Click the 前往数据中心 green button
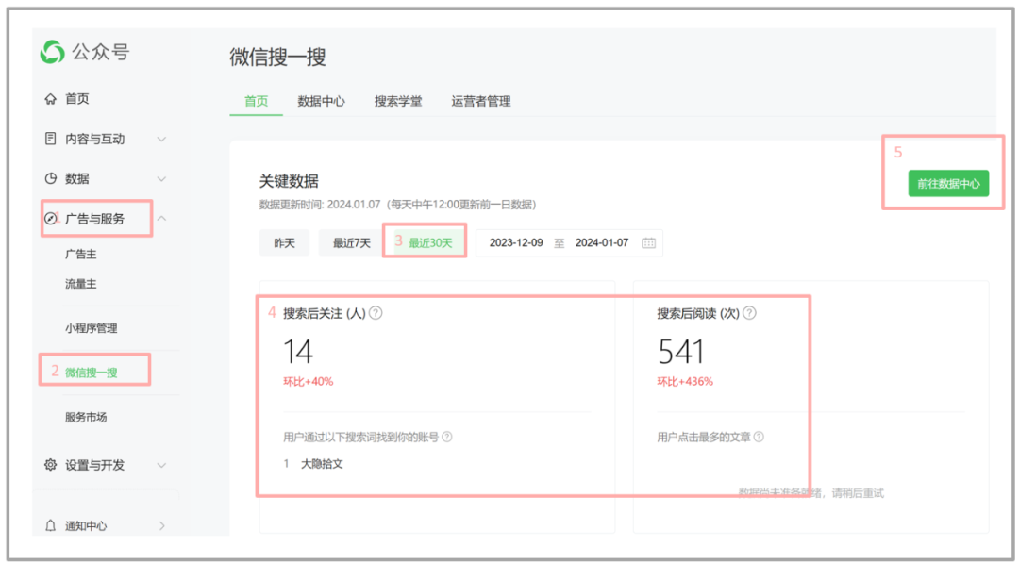Viewport: 1019px width, 563px height. [x=948, y=184]
